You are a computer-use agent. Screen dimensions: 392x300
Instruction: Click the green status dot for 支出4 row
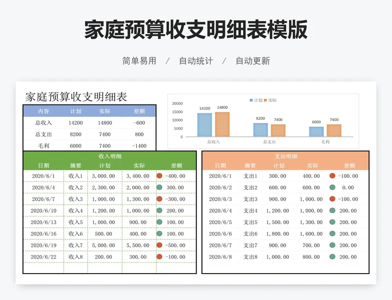click(x=332, y=210)
